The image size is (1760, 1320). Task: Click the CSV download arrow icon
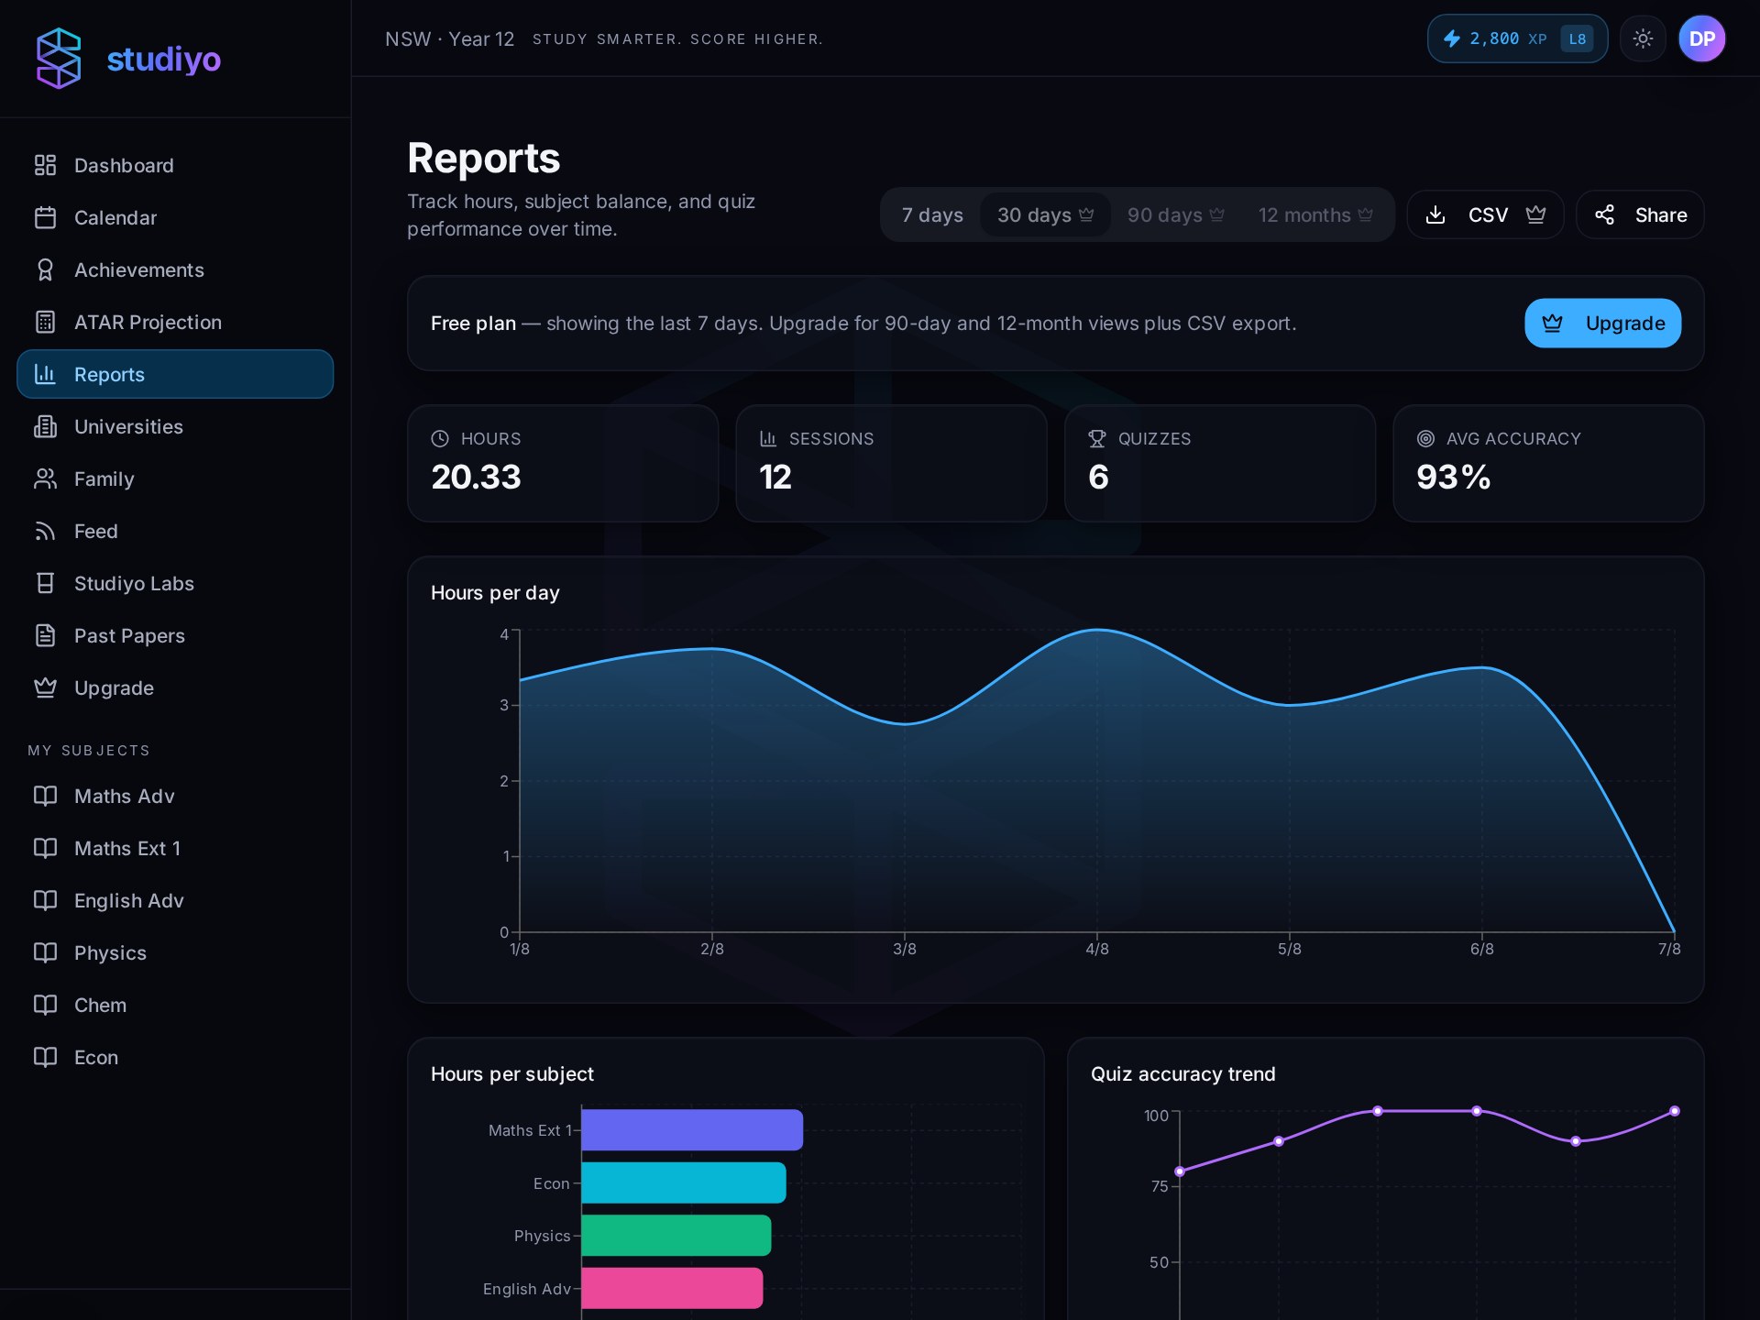click(x=1436, y=214)
